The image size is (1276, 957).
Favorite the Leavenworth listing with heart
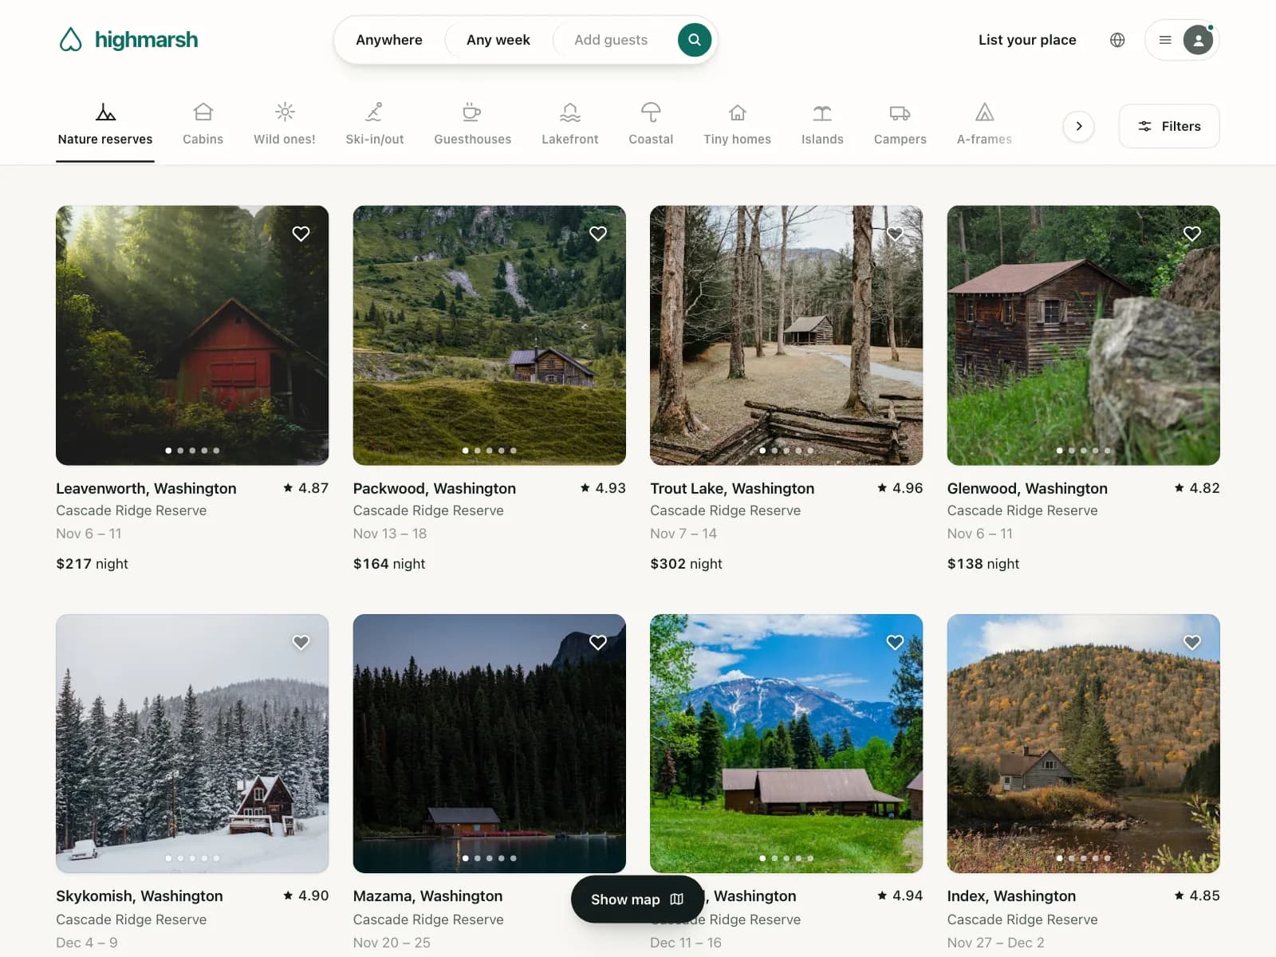point(301,234)
